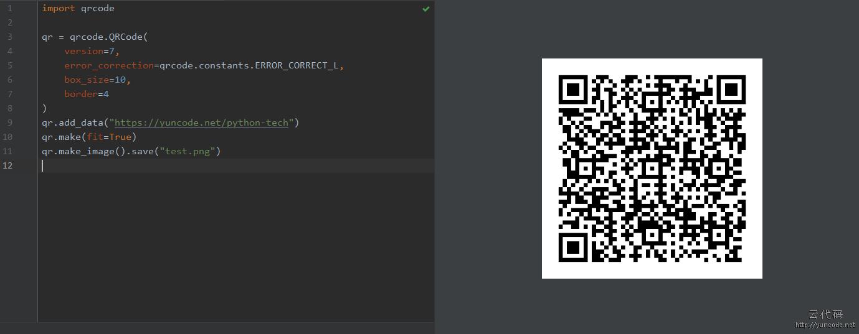Screen dimensions: 859x334
Task: Click the 'box_size=10,' parameter text
Action: (x=98, y=80)
